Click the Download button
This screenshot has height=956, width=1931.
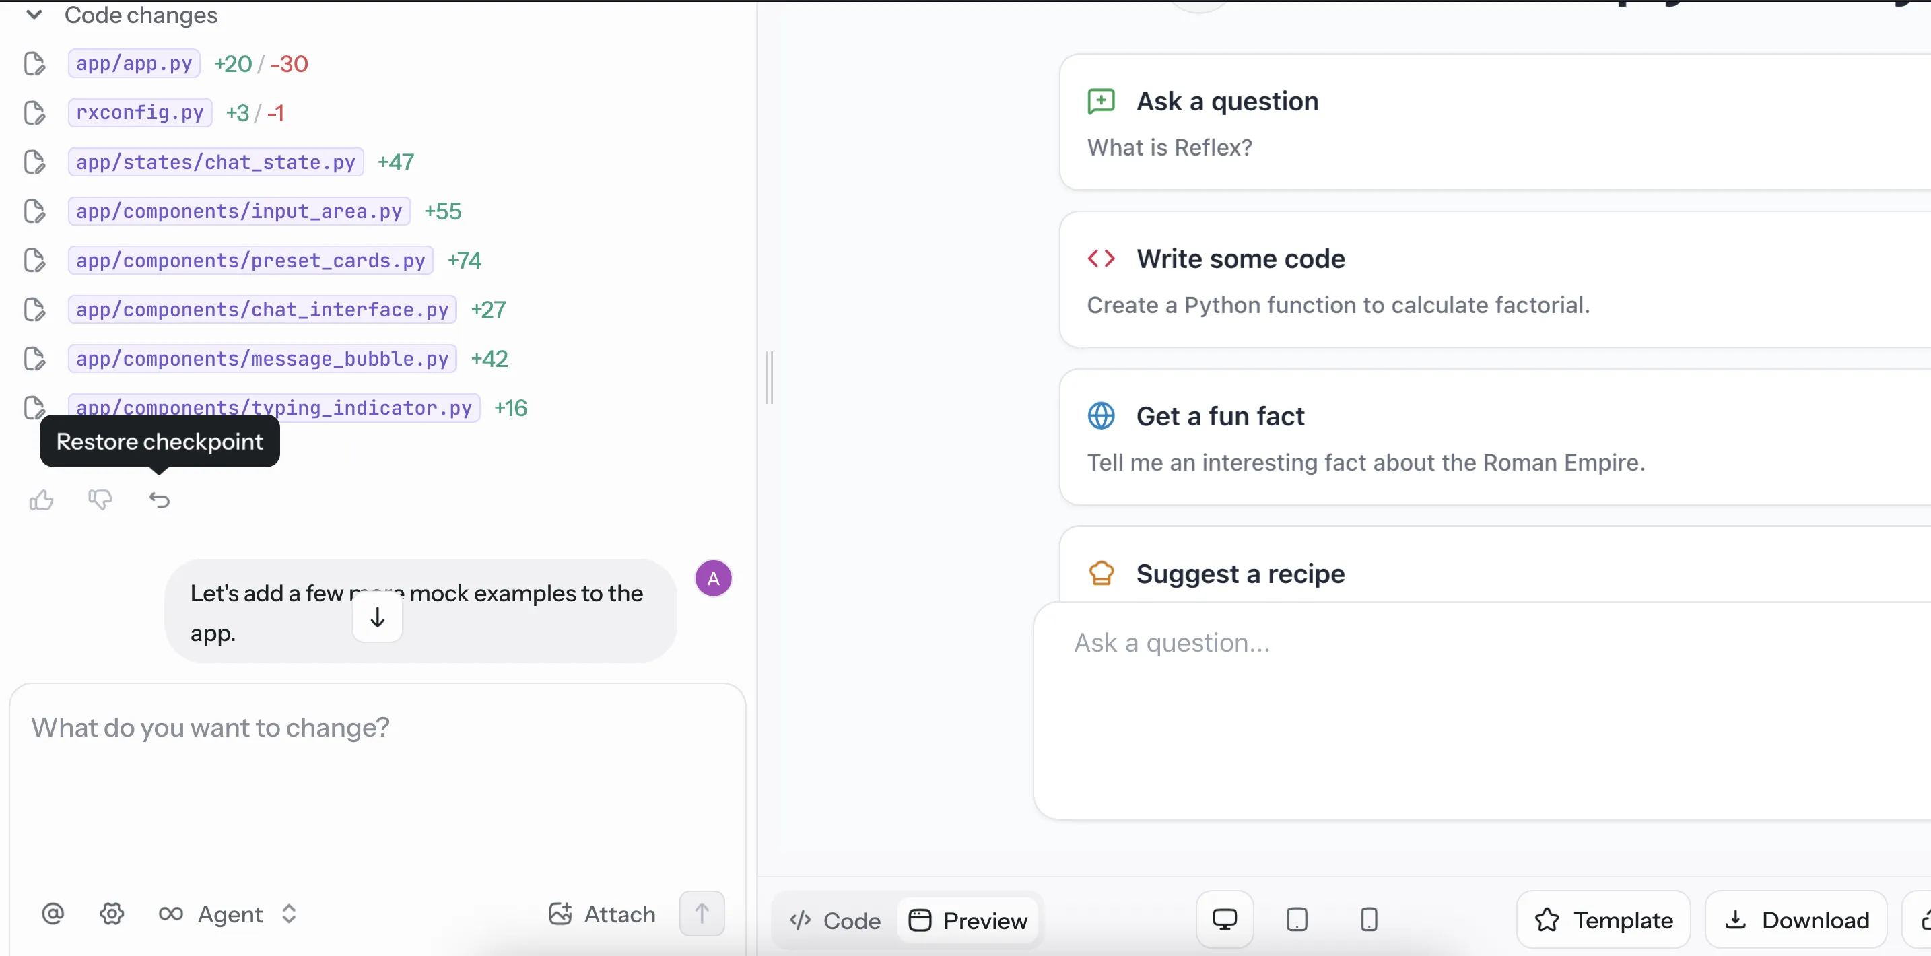[x=1796, y=920]
